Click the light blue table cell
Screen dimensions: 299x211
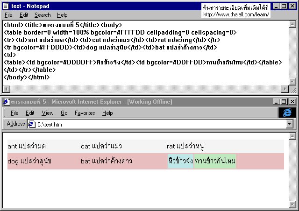click(x=180, y=161)
